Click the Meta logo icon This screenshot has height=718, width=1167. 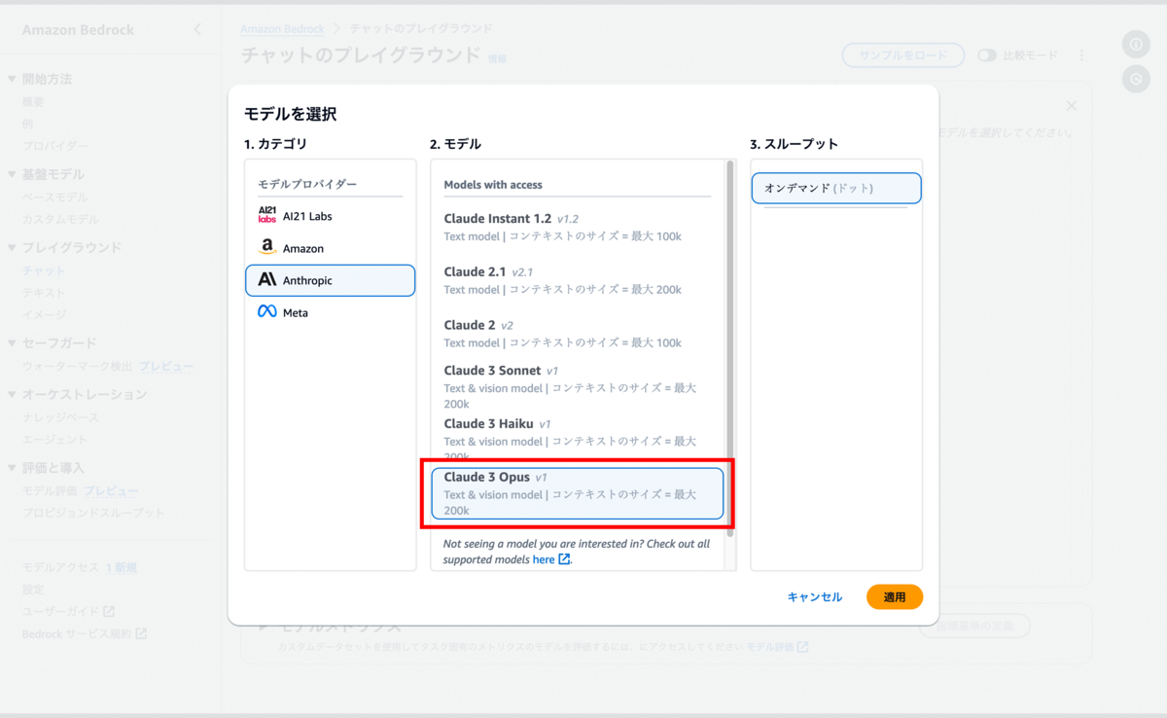pos(266,312)
